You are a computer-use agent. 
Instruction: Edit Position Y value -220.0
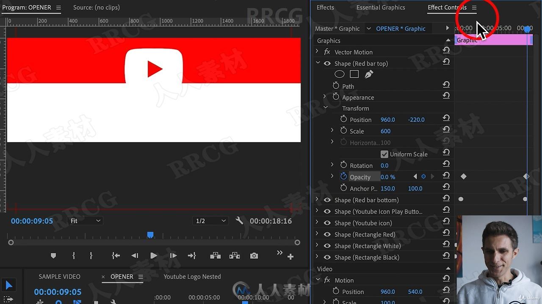416,119
